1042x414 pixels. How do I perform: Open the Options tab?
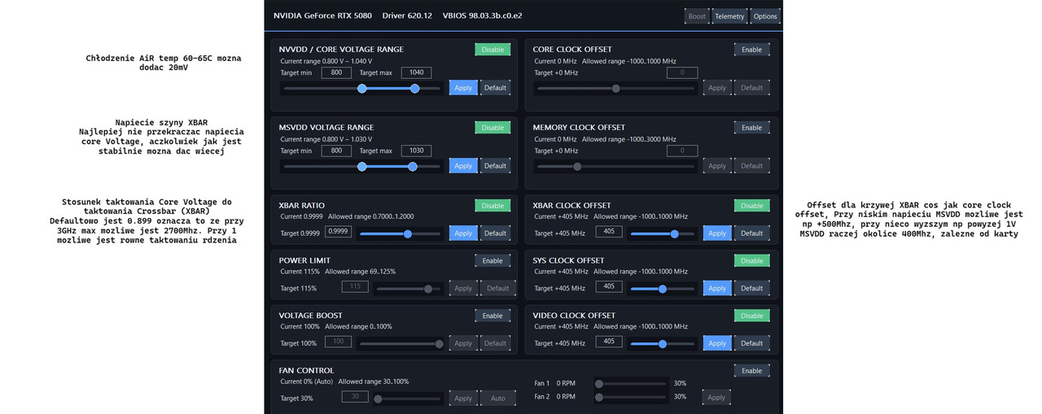(765, 16)
